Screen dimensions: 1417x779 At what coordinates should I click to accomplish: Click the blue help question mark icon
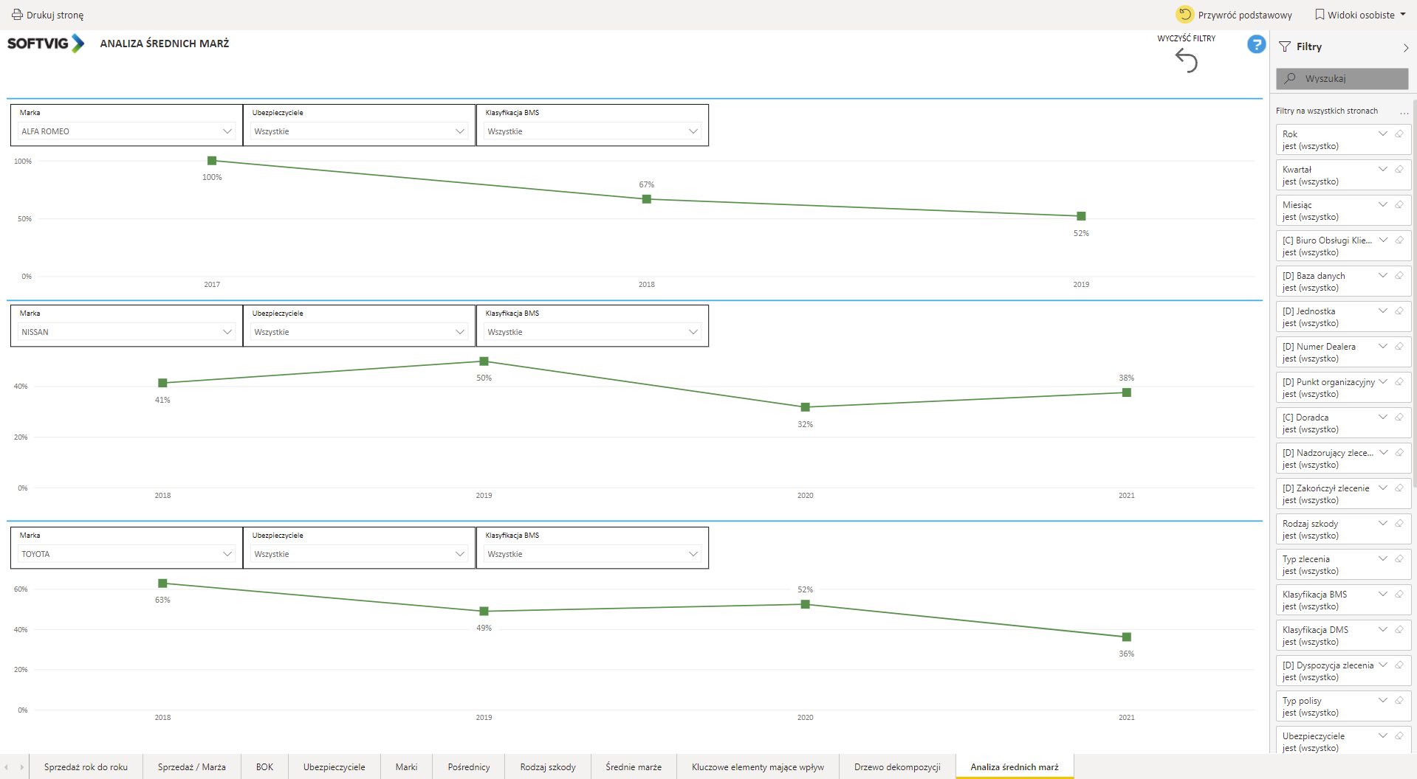click(1256, 45)
